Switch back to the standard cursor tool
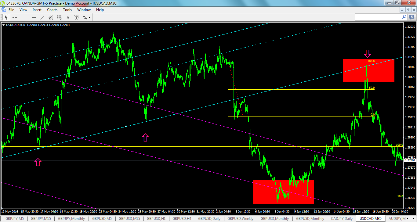The image size is (417, 222). 6,17
